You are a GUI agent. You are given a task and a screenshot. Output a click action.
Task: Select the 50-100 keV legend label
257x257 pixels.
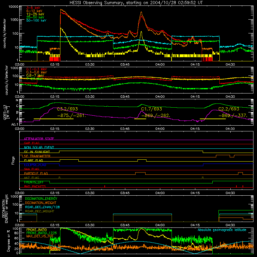(36, 20)
